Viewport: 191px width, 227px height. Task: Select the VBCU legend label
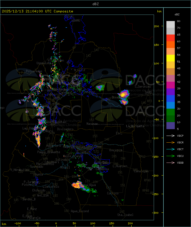pos(180,156)
